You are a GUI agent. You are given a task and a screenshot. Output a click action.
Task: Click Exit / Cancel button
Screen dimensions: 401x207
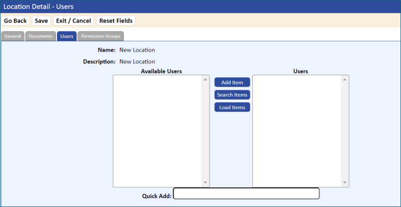[74, 21]
